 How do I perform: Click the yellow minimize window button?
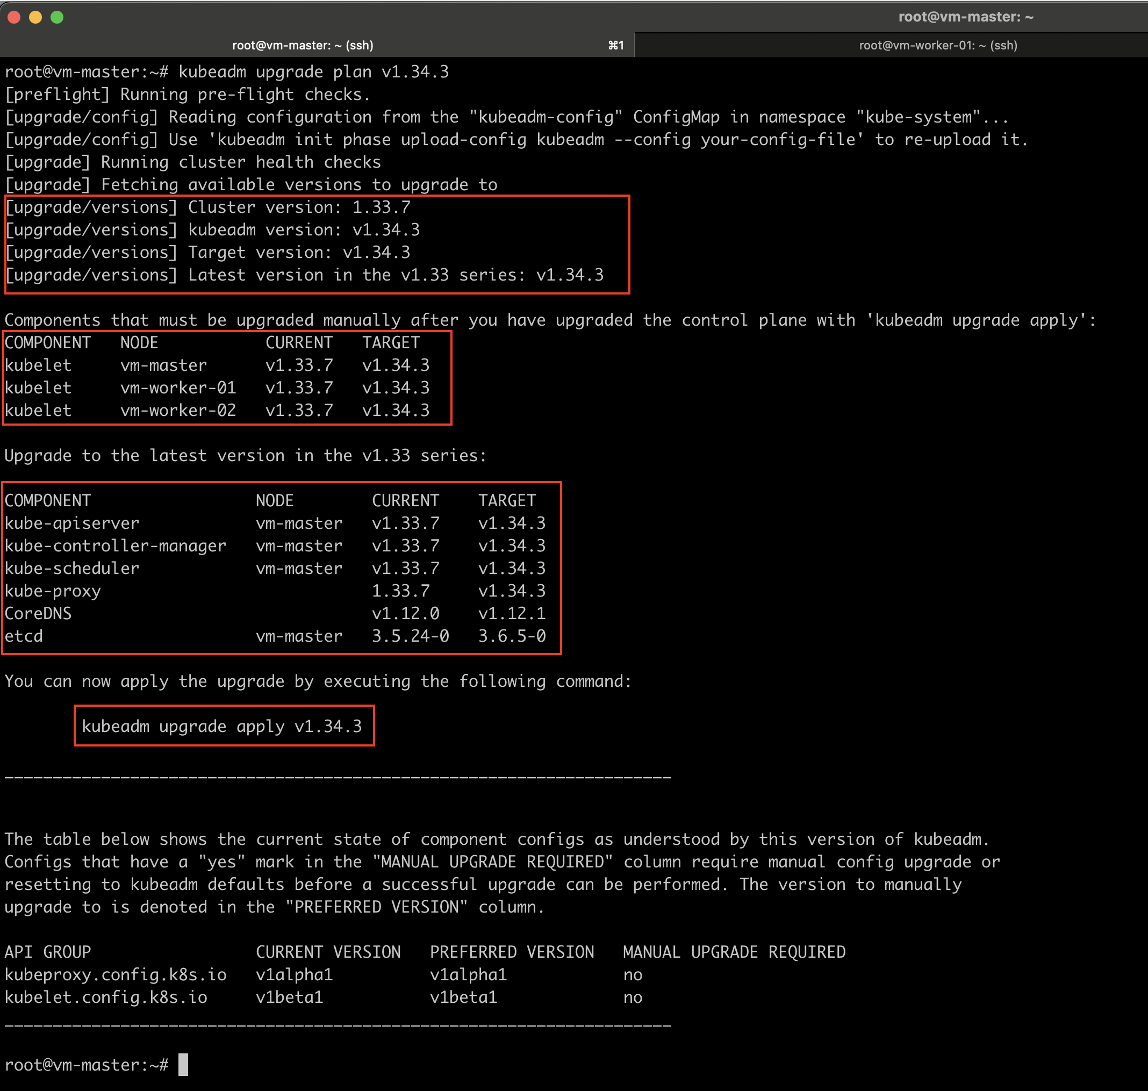click(x=35, y=17)
